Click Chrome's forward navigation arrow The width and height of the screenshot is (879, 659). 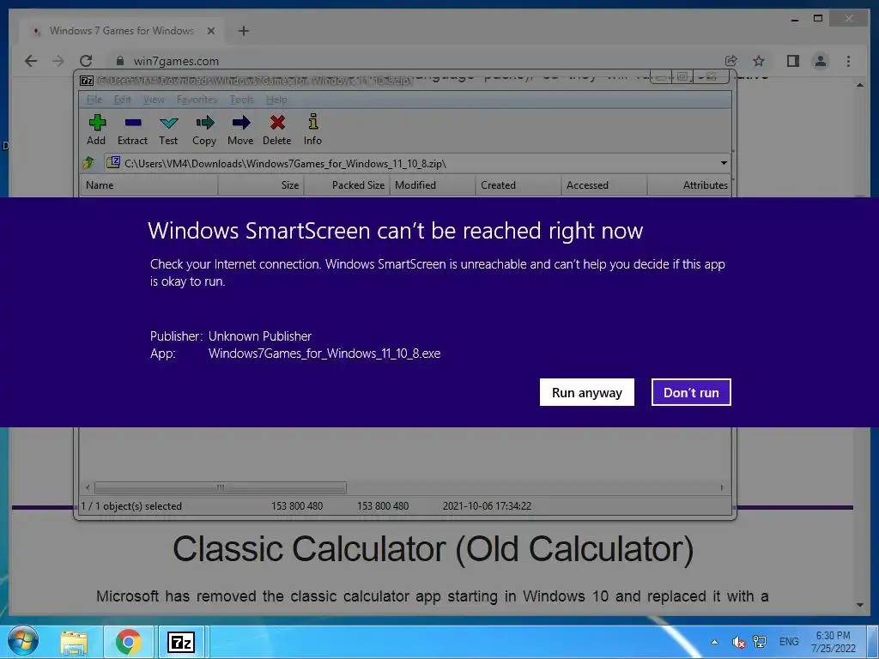[x=58, y=61]
